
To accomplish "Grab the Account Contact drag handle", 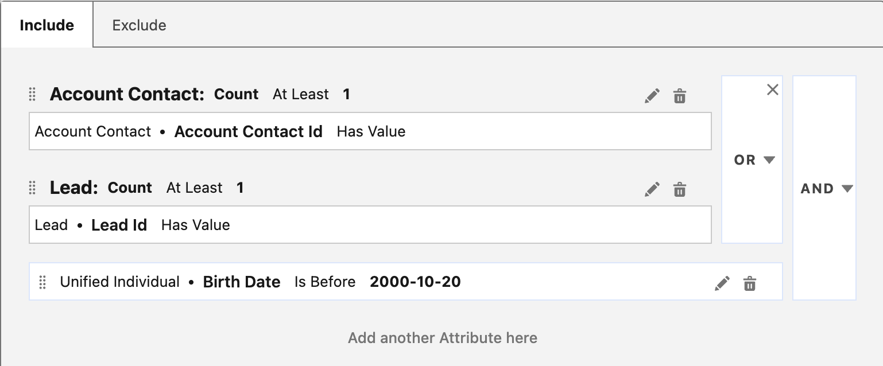I will [x=33, y=94].
